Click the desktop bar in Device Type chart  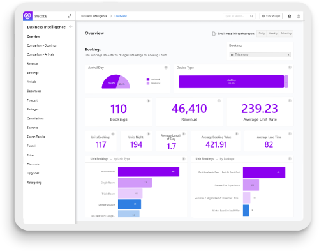(x=232, y=82)
